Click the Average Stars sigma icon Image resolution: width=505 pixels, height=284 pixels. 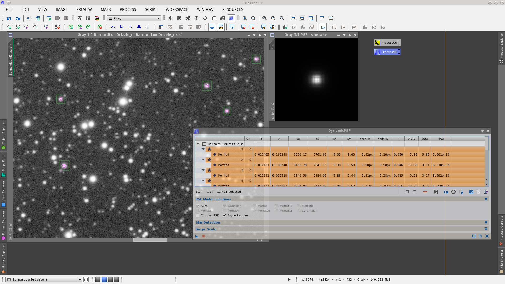point(478,192)
